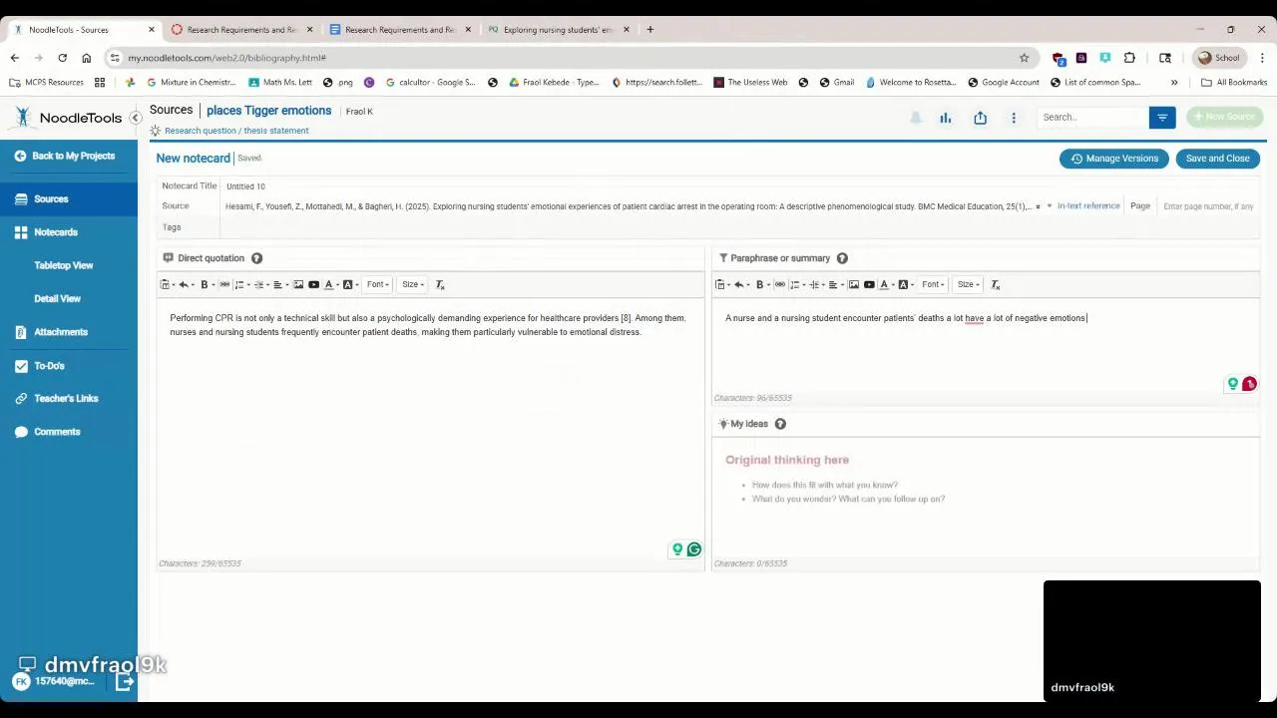Insert an image in Direct quotation toolbar
The width and height of the screenshot is (1277, 718).
click(297, 284)
